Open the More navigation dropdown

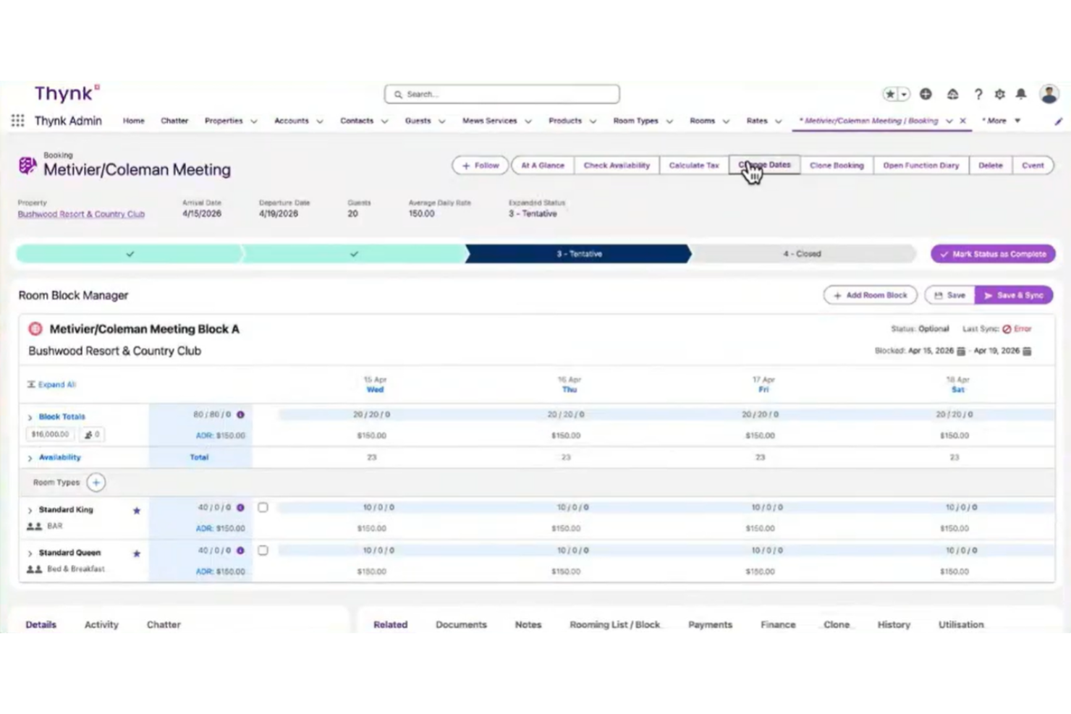pyautogui.click(x=1002, y=121)
